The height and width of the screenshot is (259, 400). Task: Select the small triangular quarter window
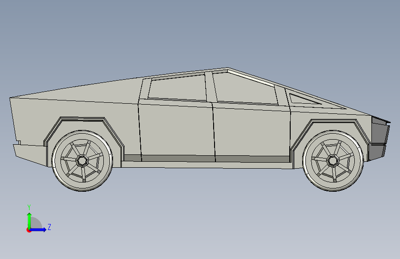click(303, 100)
